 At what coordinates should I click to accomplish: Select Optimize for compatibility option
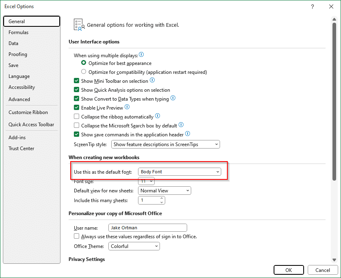pyautogui.click(x=84, y=71)
